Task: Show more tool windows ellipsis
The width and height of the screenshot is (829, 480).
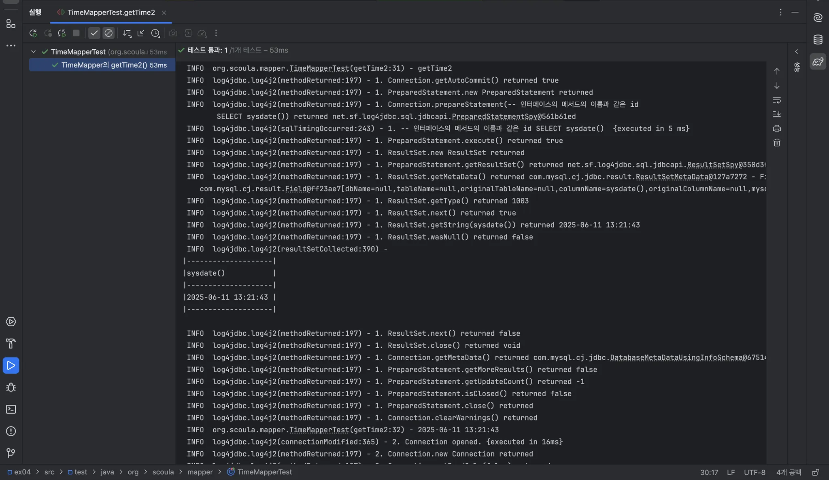Action: pyautogui.click(x=11, y=46)
